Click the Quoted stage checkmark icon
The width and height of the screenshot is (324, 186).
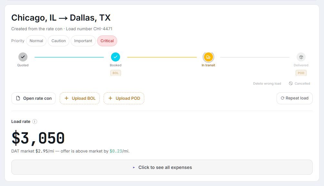[23, 57]
